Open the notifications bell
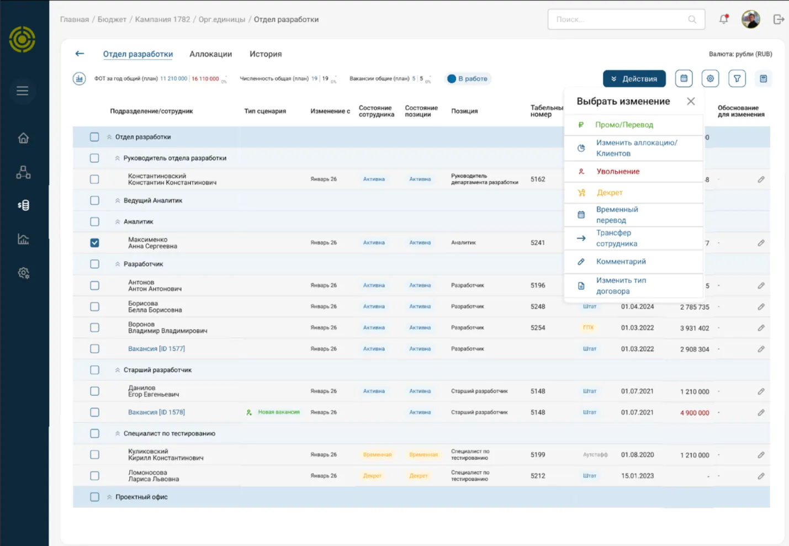The height and width of the screenshot is (546, 789). point(723,19)
